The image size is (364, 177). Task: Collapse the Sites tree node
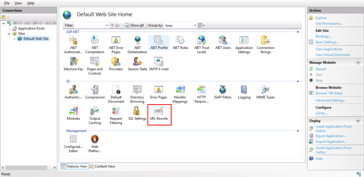(x=9, y=34)
